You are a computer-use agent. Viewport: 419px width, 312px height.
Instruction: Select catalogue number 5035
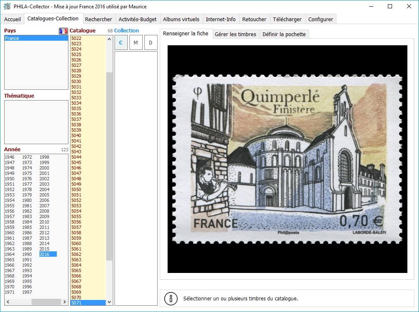(x=88, y=108)
